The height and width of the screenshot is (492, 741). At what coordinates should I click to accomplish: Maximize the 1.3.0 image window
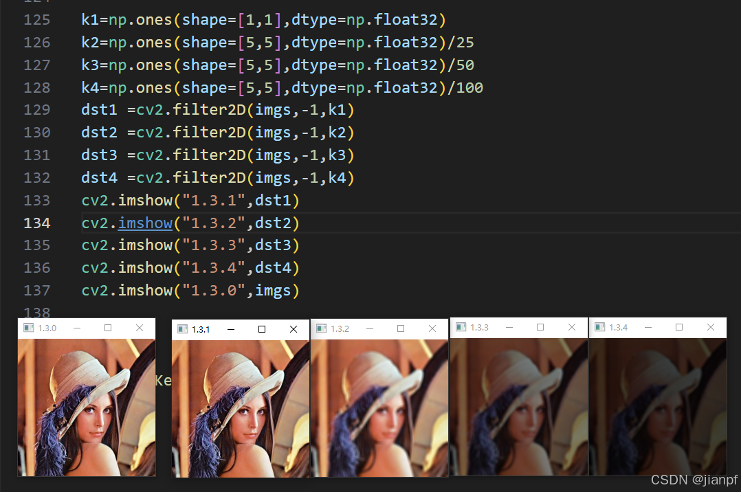point(108,328)
